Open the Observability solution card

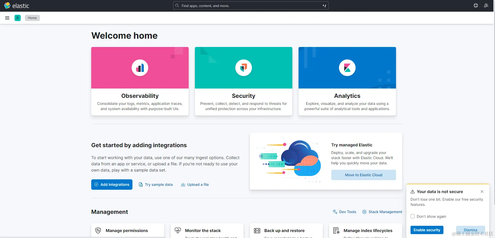point(140,81)
